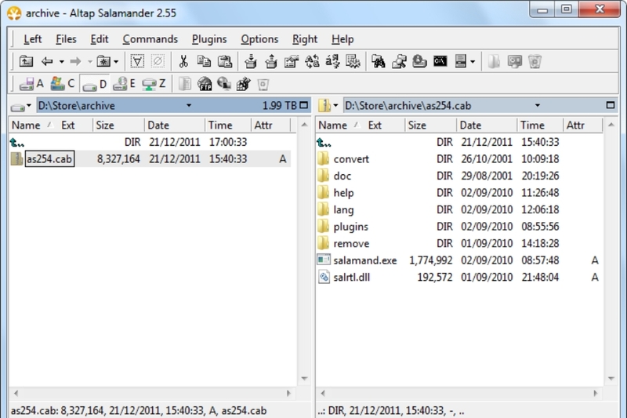Screen dimensions: 627x418
Task: Click the Cut (scissors) toolbar icon
Action: click(183, 61)
